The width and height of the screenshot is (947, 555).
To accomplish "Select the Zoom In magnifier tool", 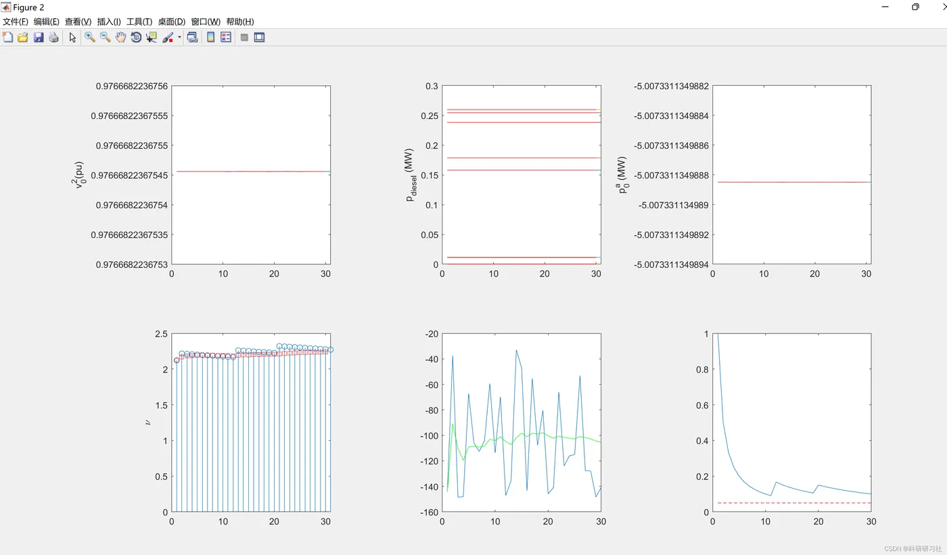I will (x=90, y=38).
